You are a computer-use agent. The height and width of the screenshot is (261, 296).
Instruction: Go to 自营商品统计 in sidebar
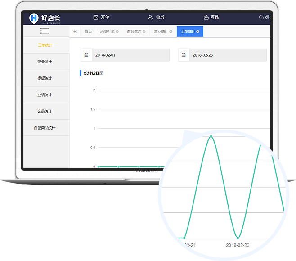45,128
